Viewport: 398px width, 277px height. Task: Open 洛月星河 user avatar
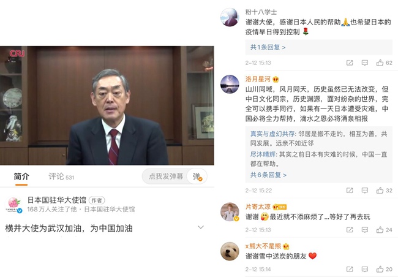coord(230,84)
